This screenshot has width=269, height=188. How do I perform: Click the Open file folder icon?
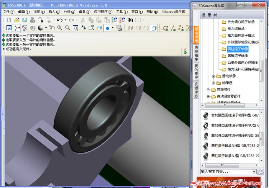16,20
